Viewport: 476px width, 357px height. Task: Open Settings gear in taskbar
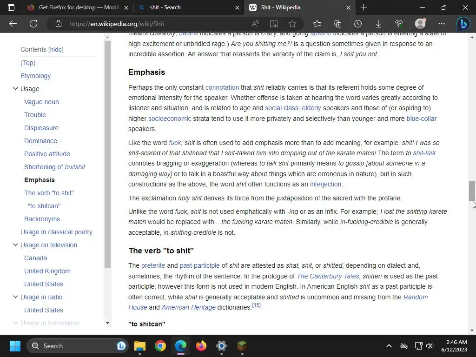pos(222,346)
